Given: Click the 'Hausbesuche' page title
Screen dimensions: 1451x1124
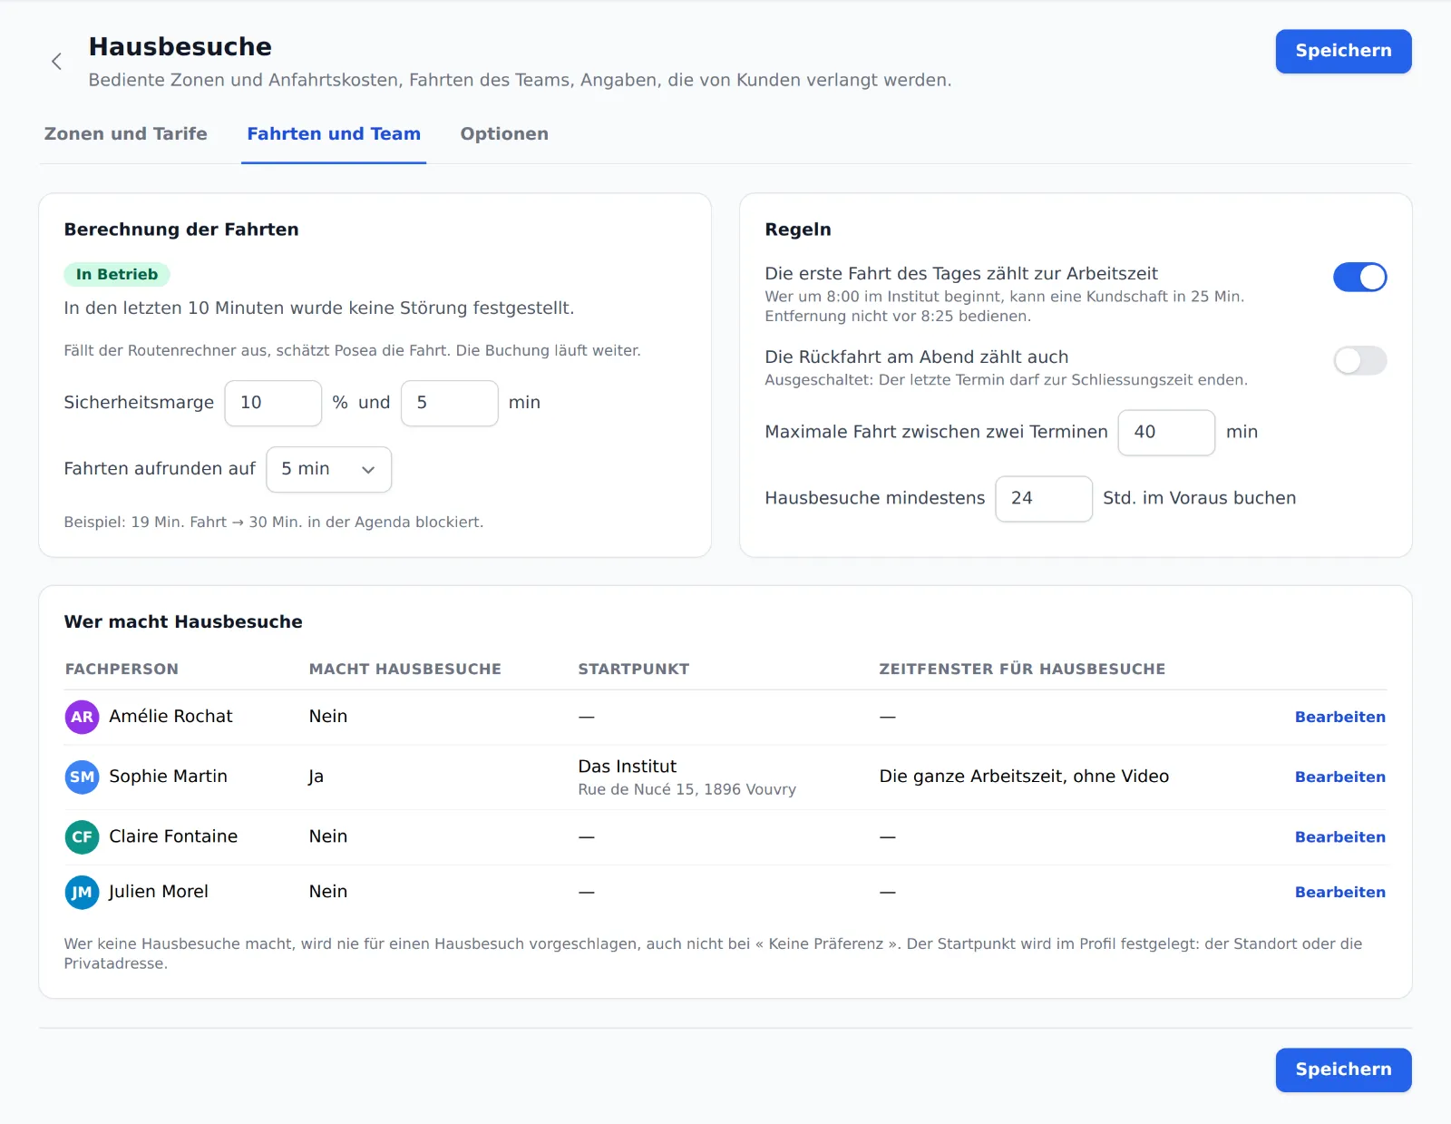Looking at the screenshot, I should point(180,47).
